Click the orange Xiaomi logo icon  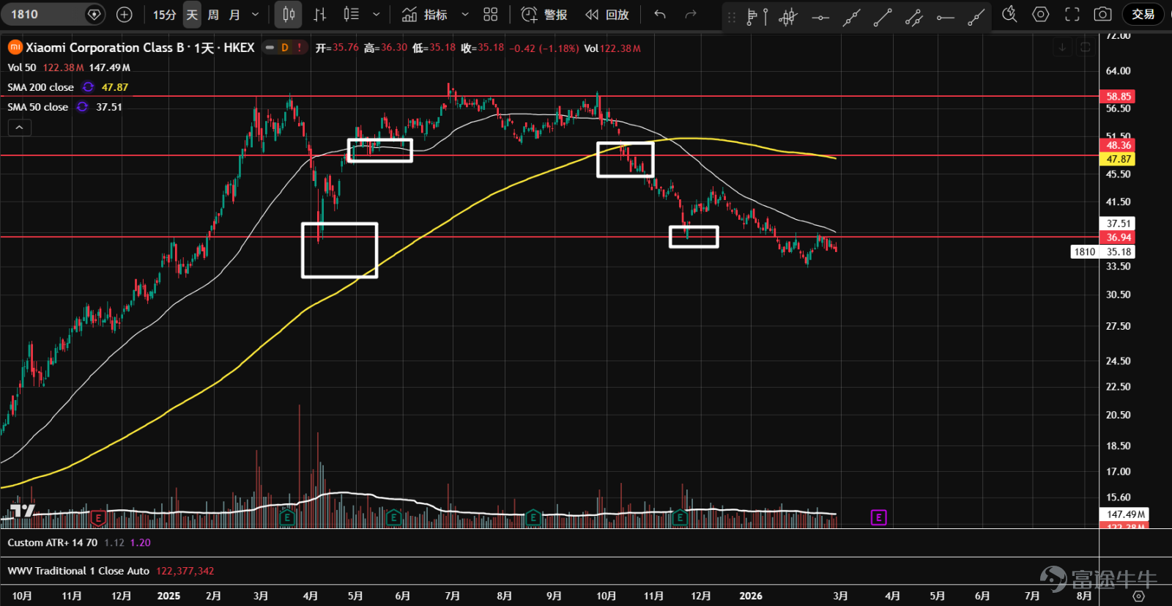(x=15, y=48)
